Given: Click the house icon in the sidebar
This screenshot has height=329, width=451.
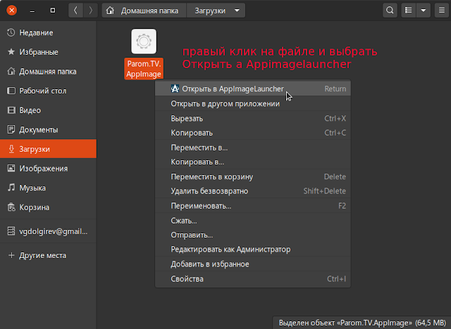Looking at the screenshot, I should tap(11, 71).
